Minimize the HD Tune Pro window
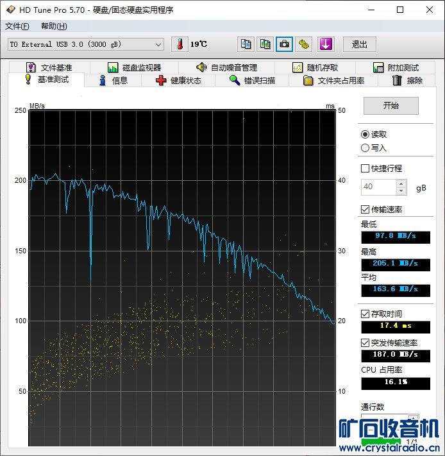The height and width of the screenshot is (456, 445). [371, 10]
